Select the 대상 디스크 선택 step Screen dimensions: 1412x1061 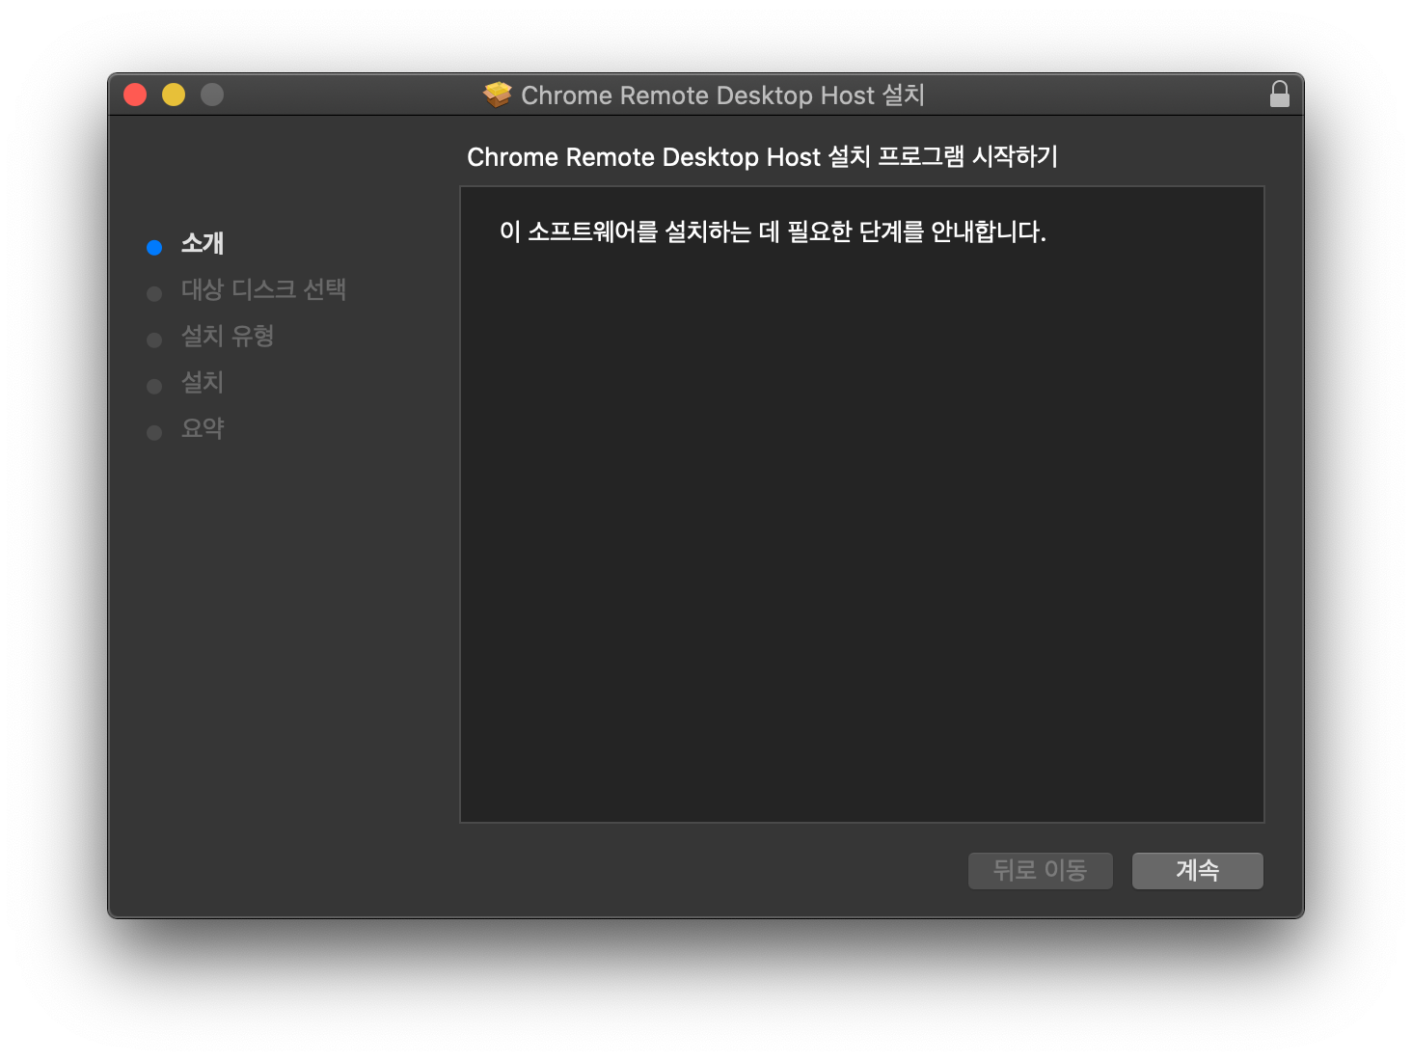[x=263, y=289]
